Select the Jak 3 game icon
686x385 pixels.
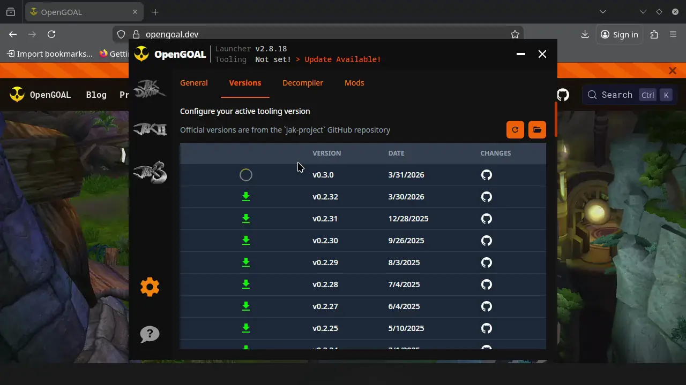150,172
